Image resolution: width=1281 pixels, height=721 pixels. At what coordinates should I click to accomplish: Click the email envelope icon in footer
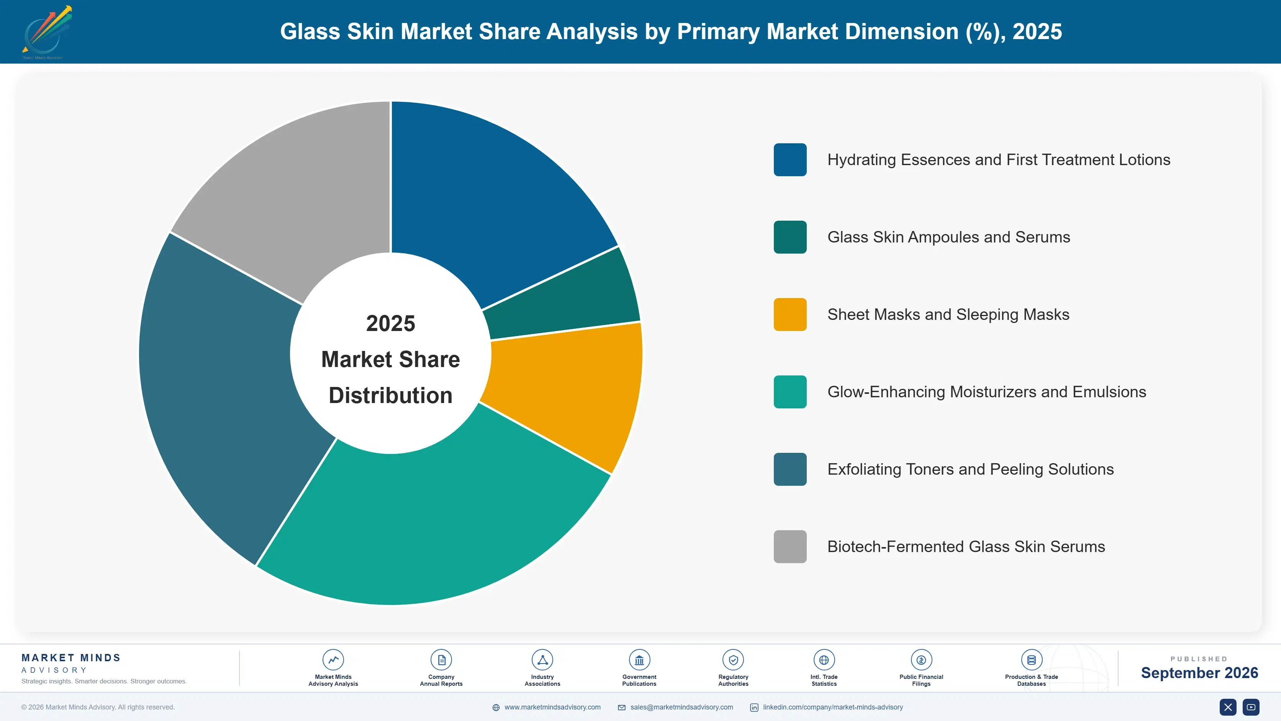click(x=622, y=708)
